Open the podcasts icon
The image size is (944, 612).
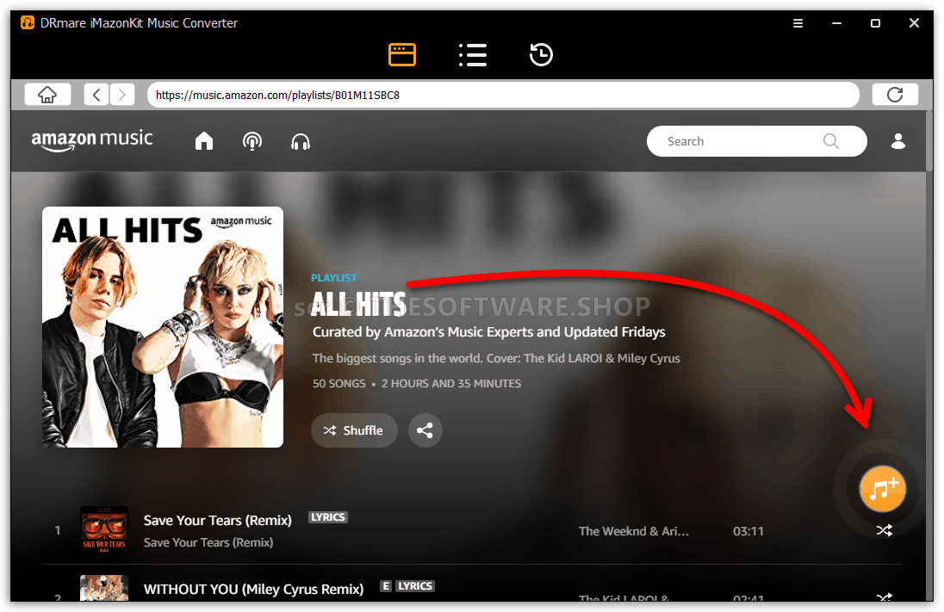pos(252,141)
